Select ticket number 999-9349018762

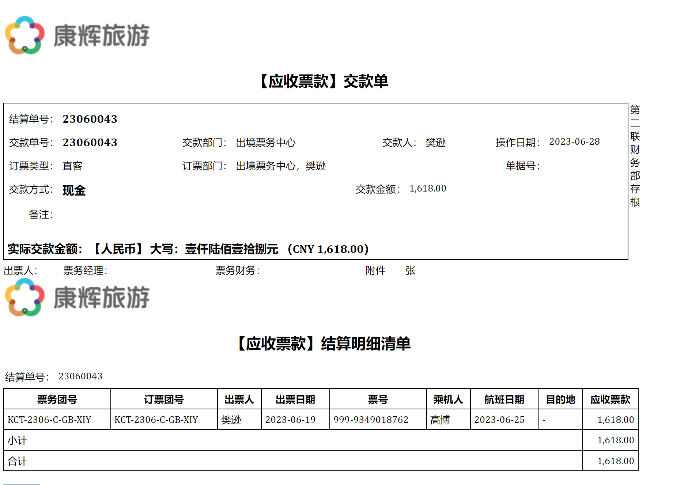pos(371,420)
